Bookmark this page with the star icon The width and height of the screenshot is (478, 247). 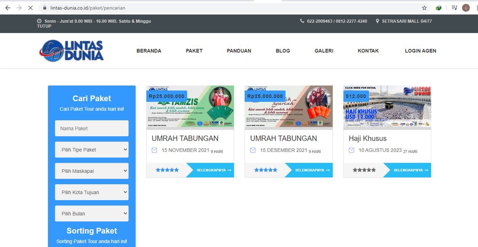pyautogui.click(x=424, y=8)
